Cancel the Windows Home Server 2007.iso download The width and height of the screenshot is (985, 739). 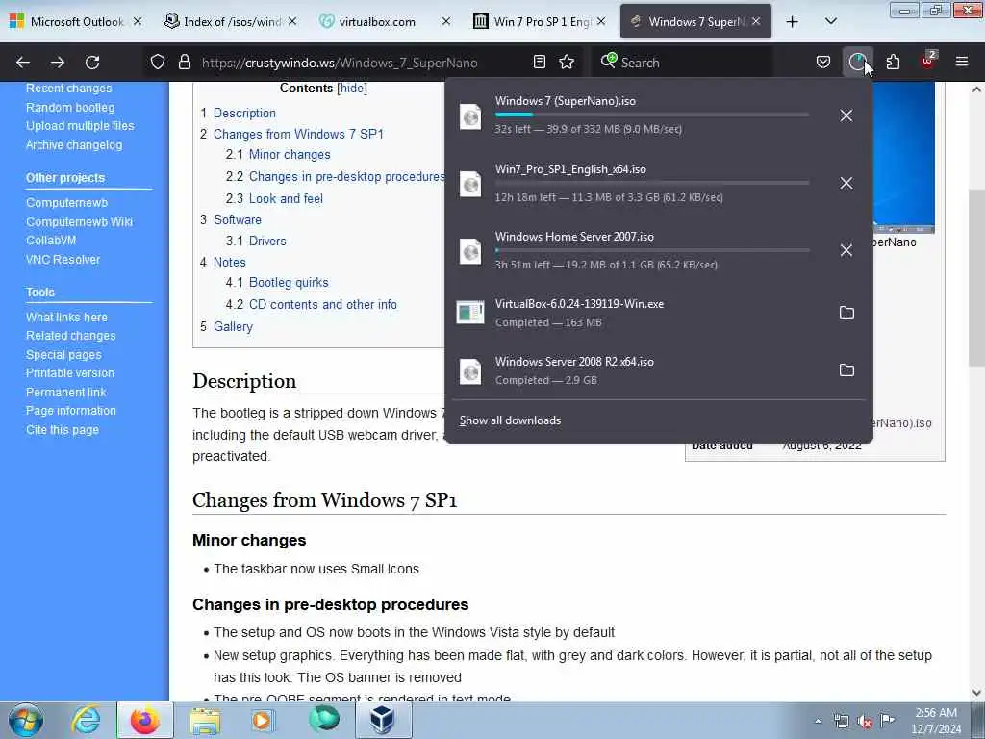tap(846, 250)
